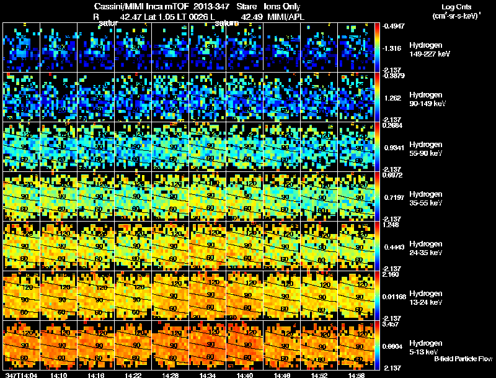Select the 24-35 keV image at 14:04
496x378 pixels.
coord(22,246)
